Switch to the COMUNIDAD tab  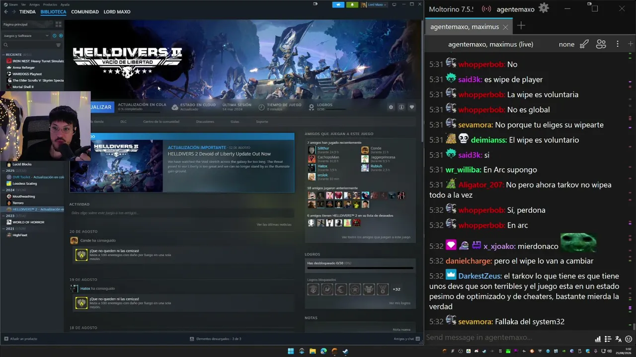[x=85, y=12]
